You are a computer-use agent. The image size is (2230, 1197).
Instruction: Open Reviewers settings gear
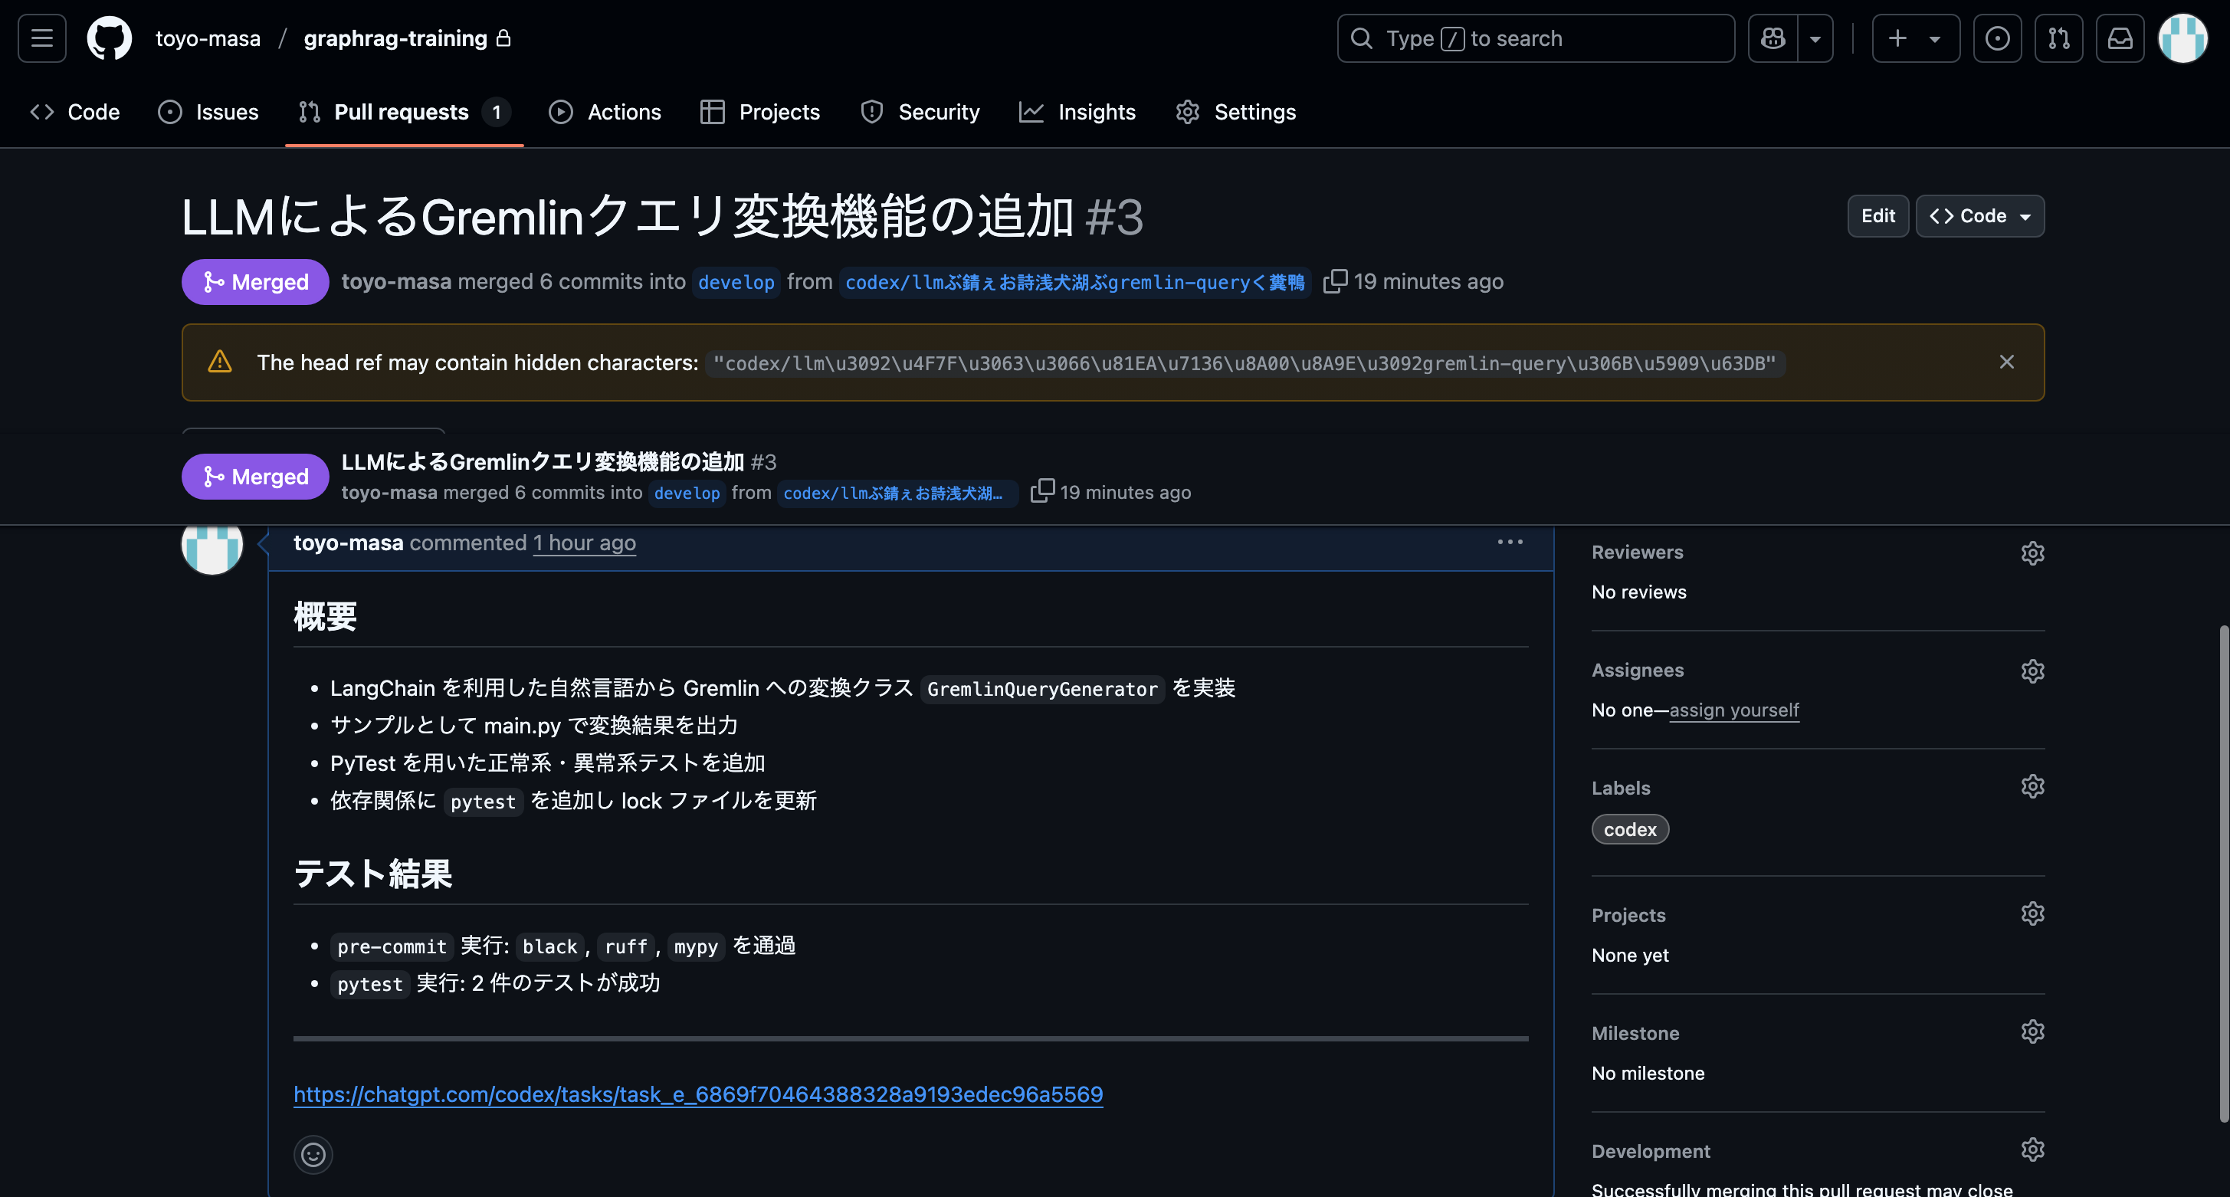point(2032,553)
